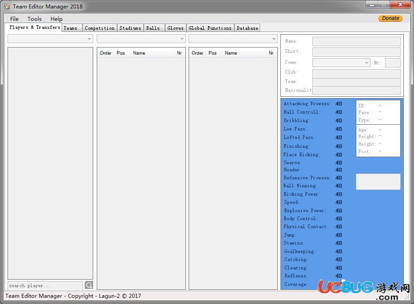The image size is (414, 304).
Task: Click the Jump value 40
Action: tap(339, 235)
